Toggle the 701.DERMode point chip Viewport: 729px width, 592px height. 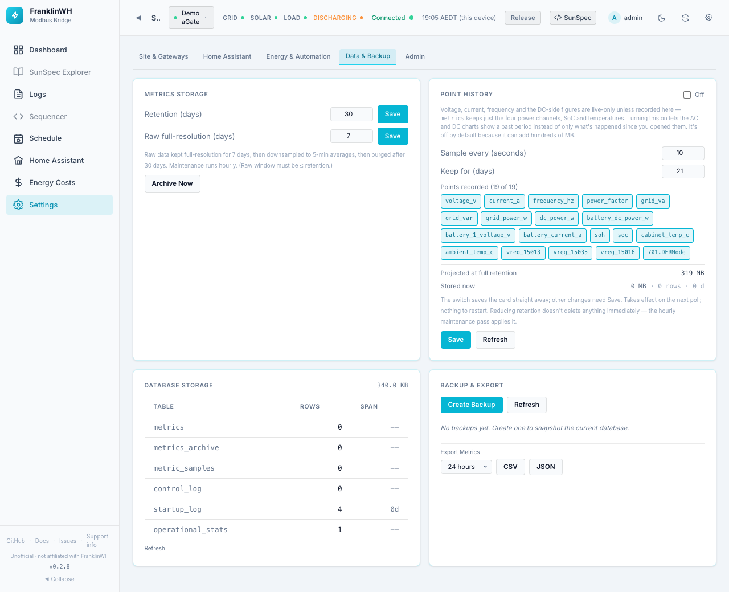(666, 252)
